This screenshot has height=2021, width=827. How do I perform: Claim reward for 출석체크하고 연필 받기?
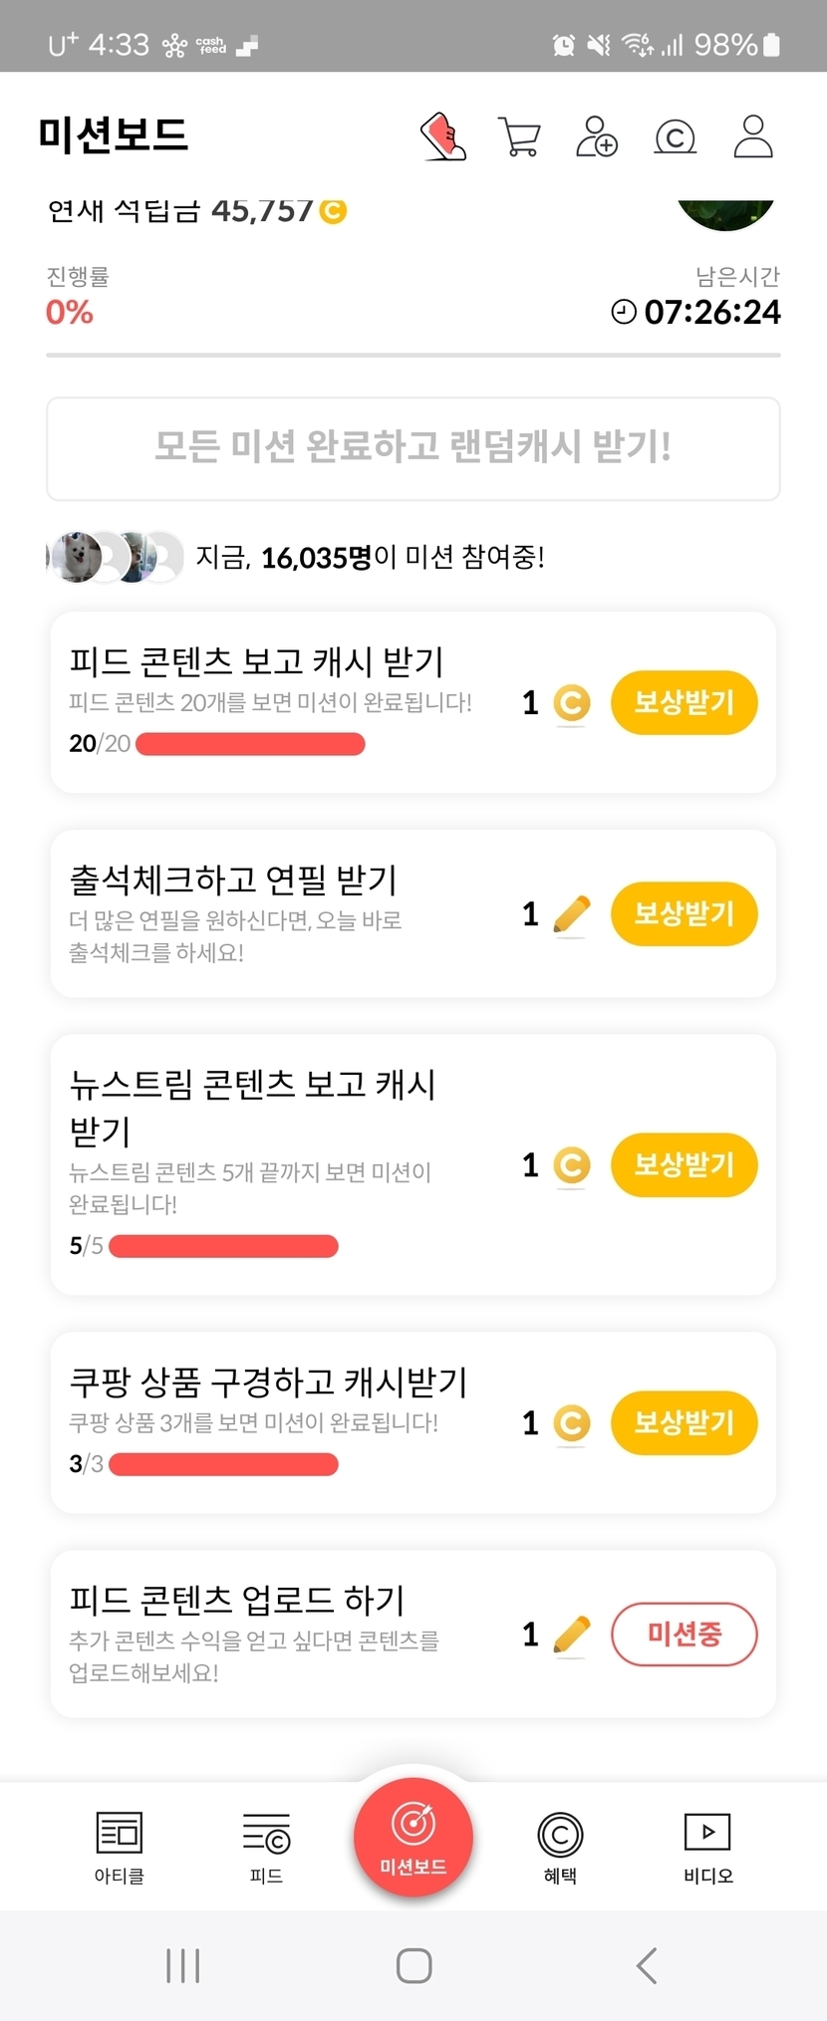[x=684, y=913]
